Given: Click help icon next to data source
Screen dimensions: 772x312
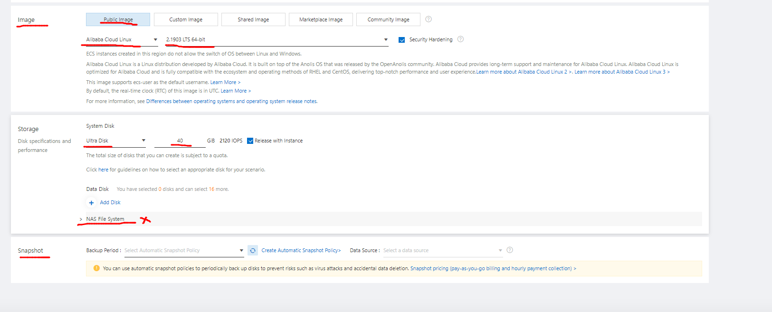Looking at the screenshot, I should pyautogui.click(x=510, y=250).
